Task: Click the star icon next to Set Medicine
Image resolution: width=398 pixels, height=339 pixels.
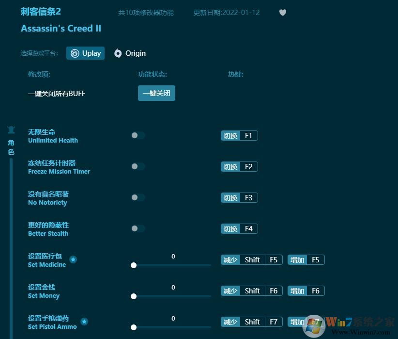Action: [x=73, y=260]
